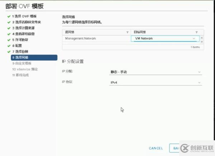The width and height of the screenshot is (215, 156).
Task: Select the highlighted step 8 选择网络
Action: 34,57
